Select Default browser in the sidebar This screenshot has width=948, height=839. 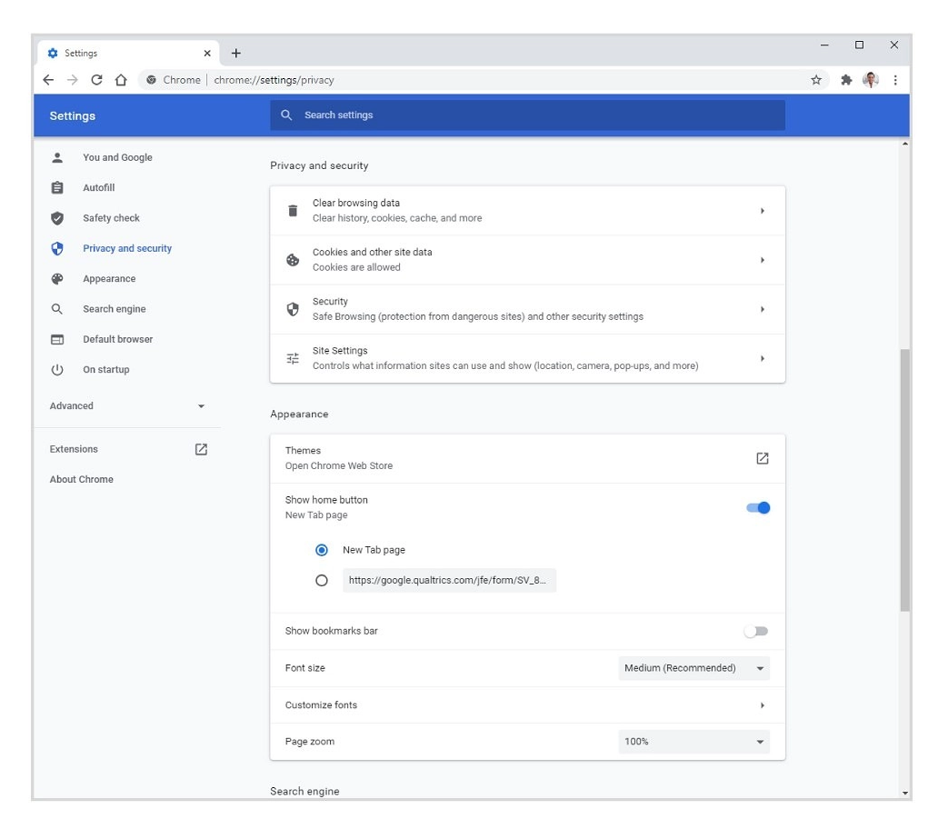point(118,339)
